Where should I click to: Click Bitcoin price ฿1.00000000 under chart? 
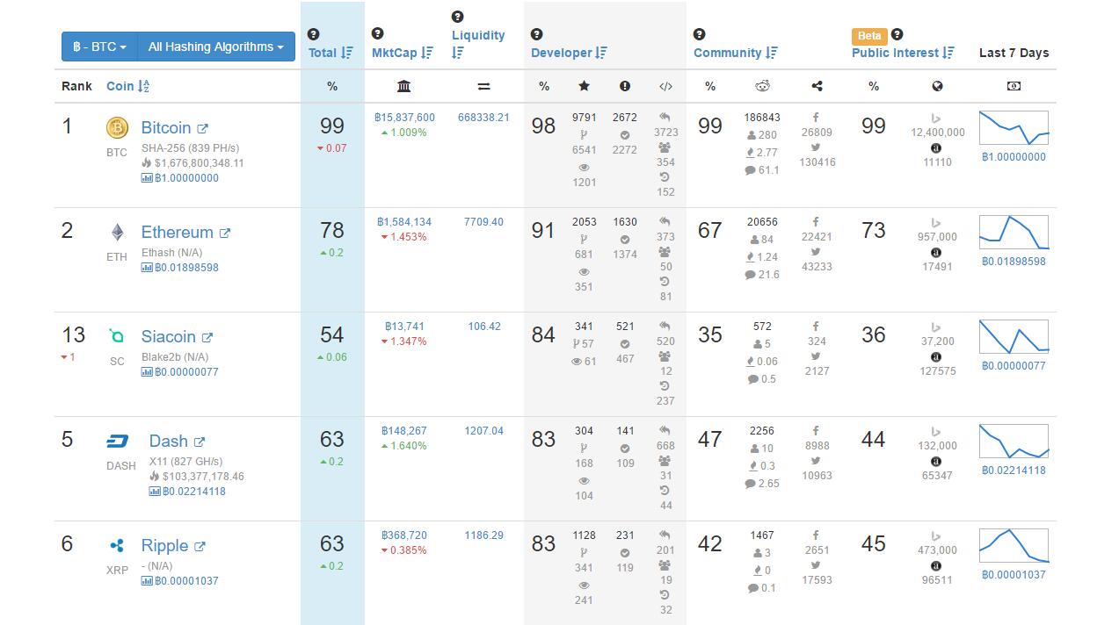coord(1014,157)
